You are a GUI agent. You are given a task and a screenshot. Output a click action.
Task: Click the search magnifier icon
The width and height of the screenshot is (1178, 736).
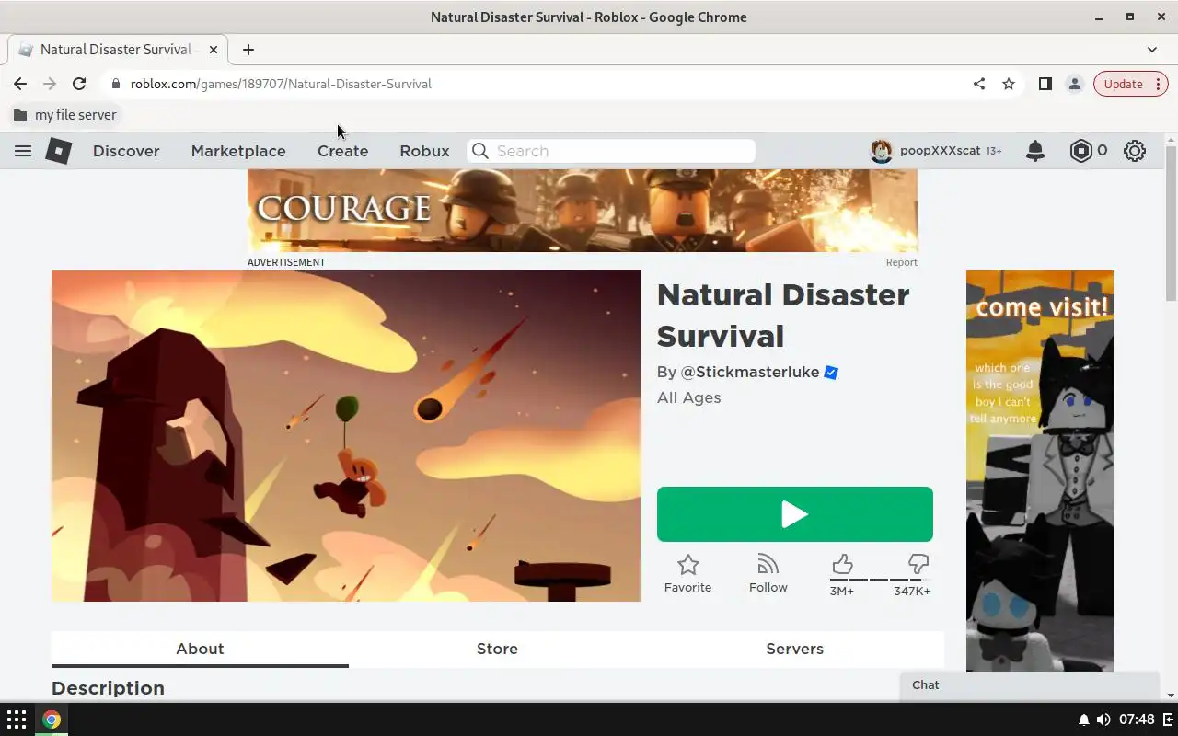pyautogui.click(x=480, y=151)
